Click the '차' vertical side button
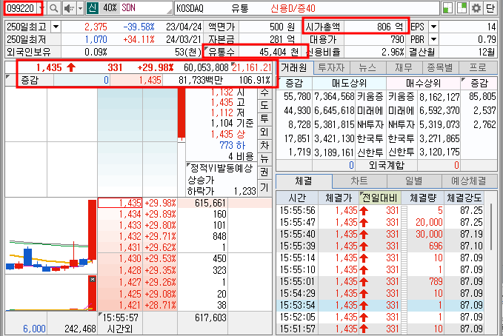Viewport: 503px width, 336px height. (264, 146)
